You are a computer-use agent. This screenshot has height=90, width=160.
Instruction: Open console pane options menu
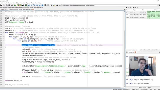tap(159, 52)
